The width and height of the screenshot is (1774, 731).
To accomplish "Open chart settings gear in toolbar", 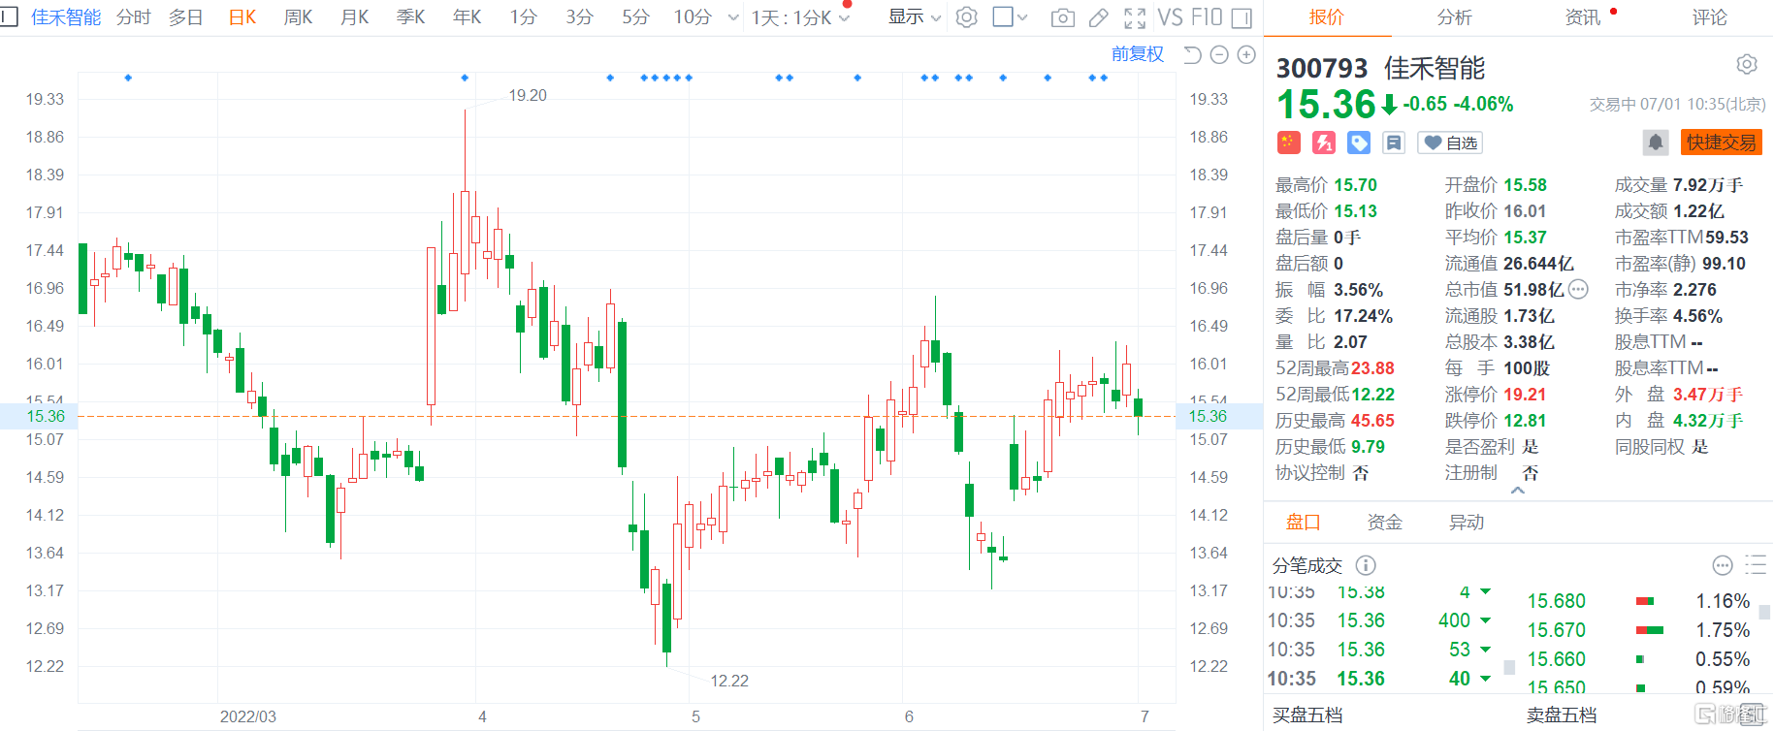I will click(x=966, y=17).
